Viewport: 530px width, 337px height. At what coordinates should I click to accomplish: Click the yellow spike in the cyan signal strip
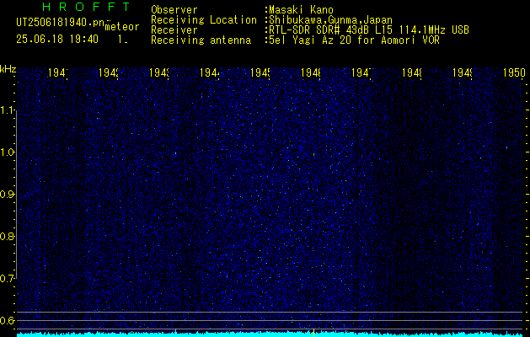pos(314,332)
